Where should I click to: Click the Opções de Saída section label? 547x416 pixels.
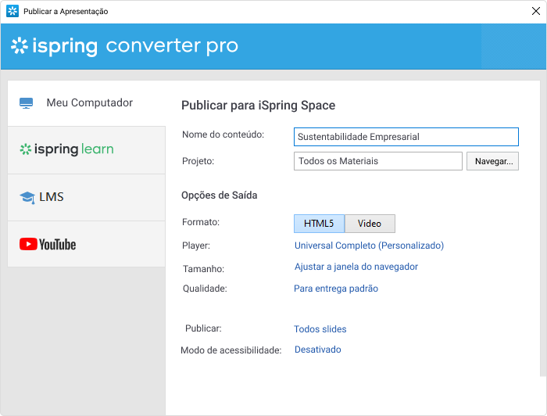(219, 195)
